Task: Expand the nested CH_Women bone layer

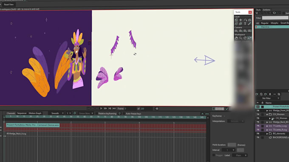Action: [x=270, y=118]
